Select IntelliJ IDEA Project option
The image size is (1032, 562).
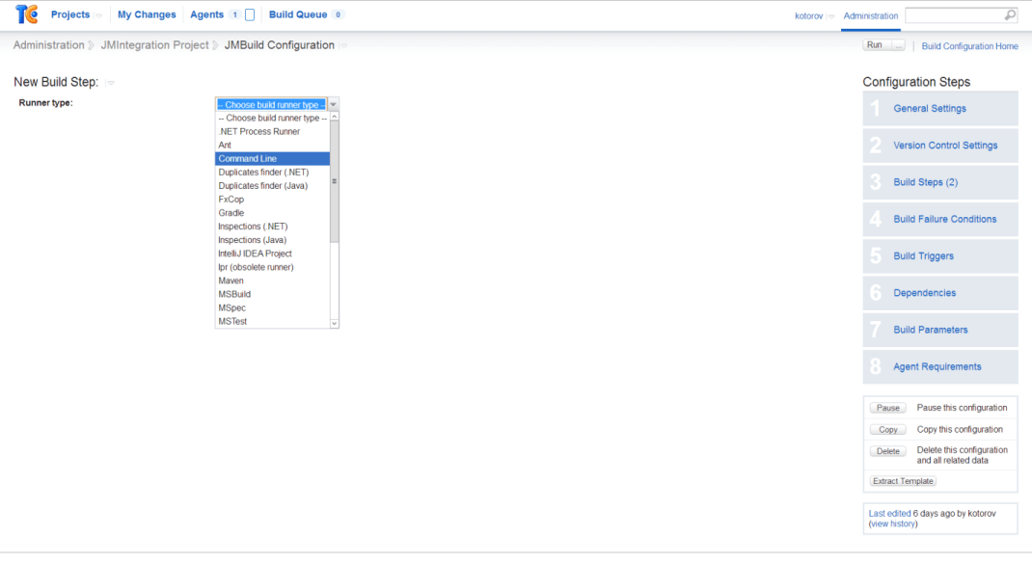[x=273, y=254]
